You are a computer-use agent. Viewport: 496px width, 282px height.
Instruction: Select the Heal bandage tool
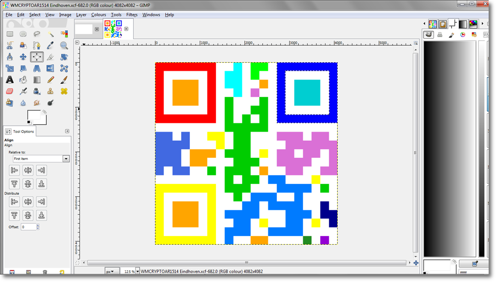coord(64,91)
